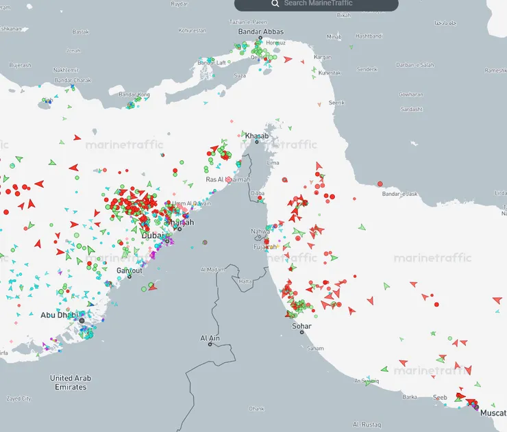
Task: Click the Khasab town label
Action: pos(257,136)
